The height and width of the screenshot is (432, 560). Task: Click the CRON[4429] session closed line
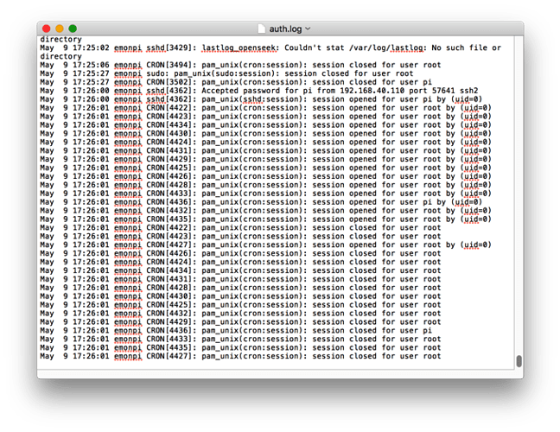pyautogui.click(x=240, y=322)
